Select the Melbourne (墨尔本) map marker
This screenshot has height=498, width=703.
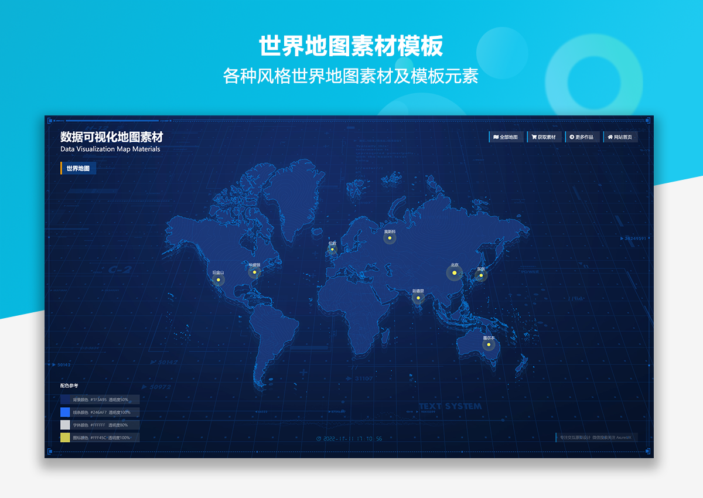tap(489, 344)
